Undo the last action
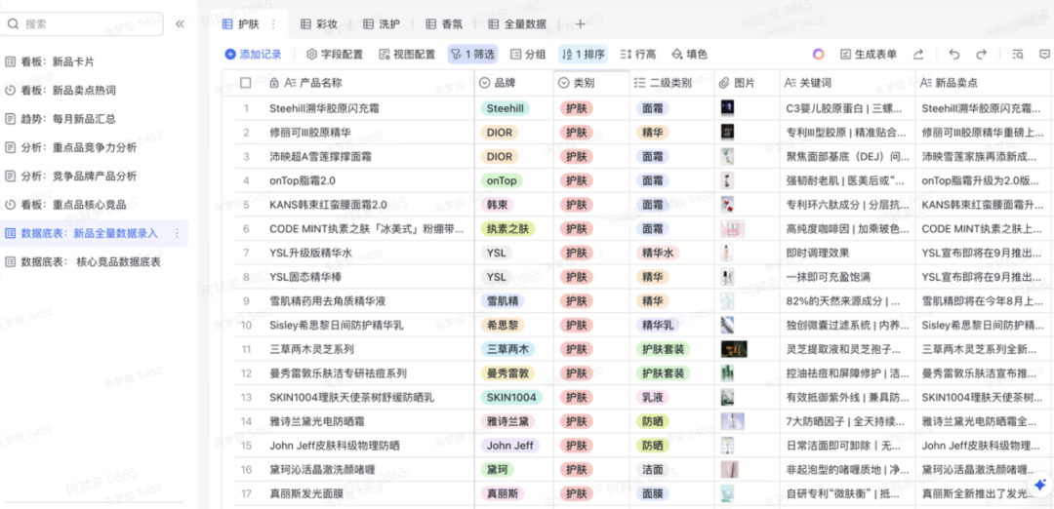This screenshot has height=509, width=1054. (954, 55)
